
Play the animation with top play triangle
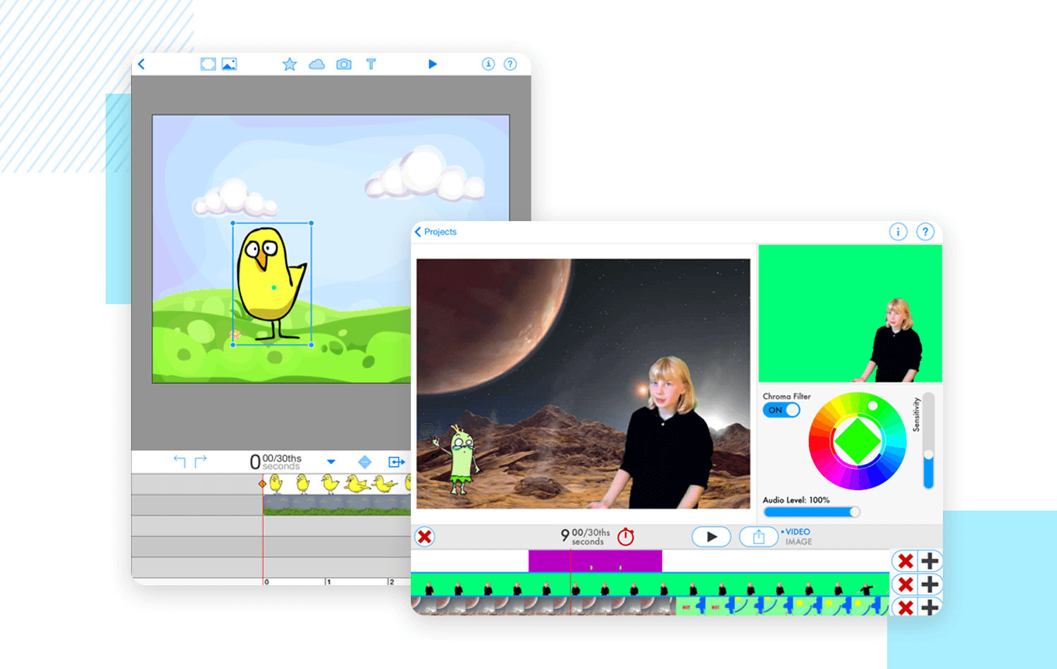pos(433,64)
